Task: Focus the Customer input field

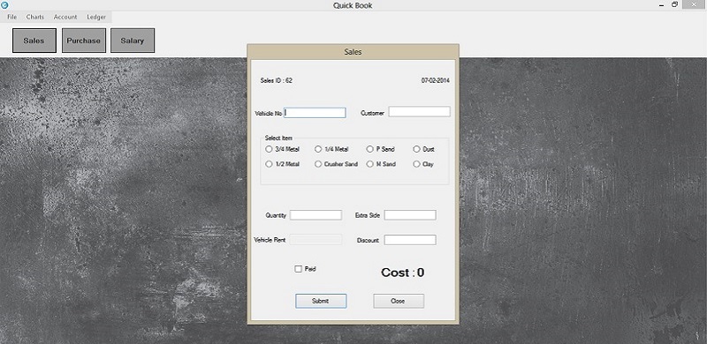Action: (x=419, y=112)
